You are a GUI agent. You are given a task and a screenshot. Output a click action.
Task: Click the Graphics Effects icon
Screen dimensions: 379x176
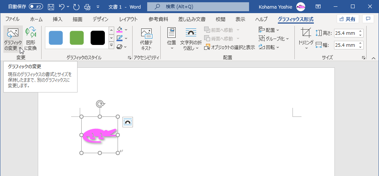[x=119, y=47]
